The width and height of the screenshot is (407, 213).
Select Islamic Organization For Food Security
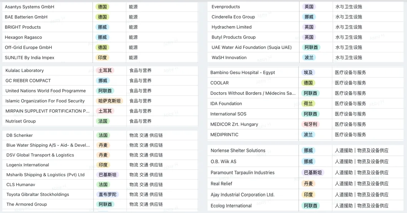click(45, 101)
